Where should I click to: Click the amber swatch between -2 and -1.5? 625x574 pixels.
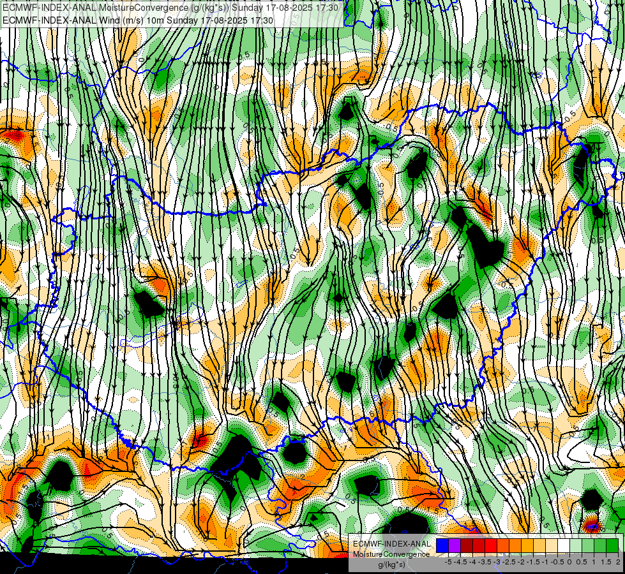527,546
